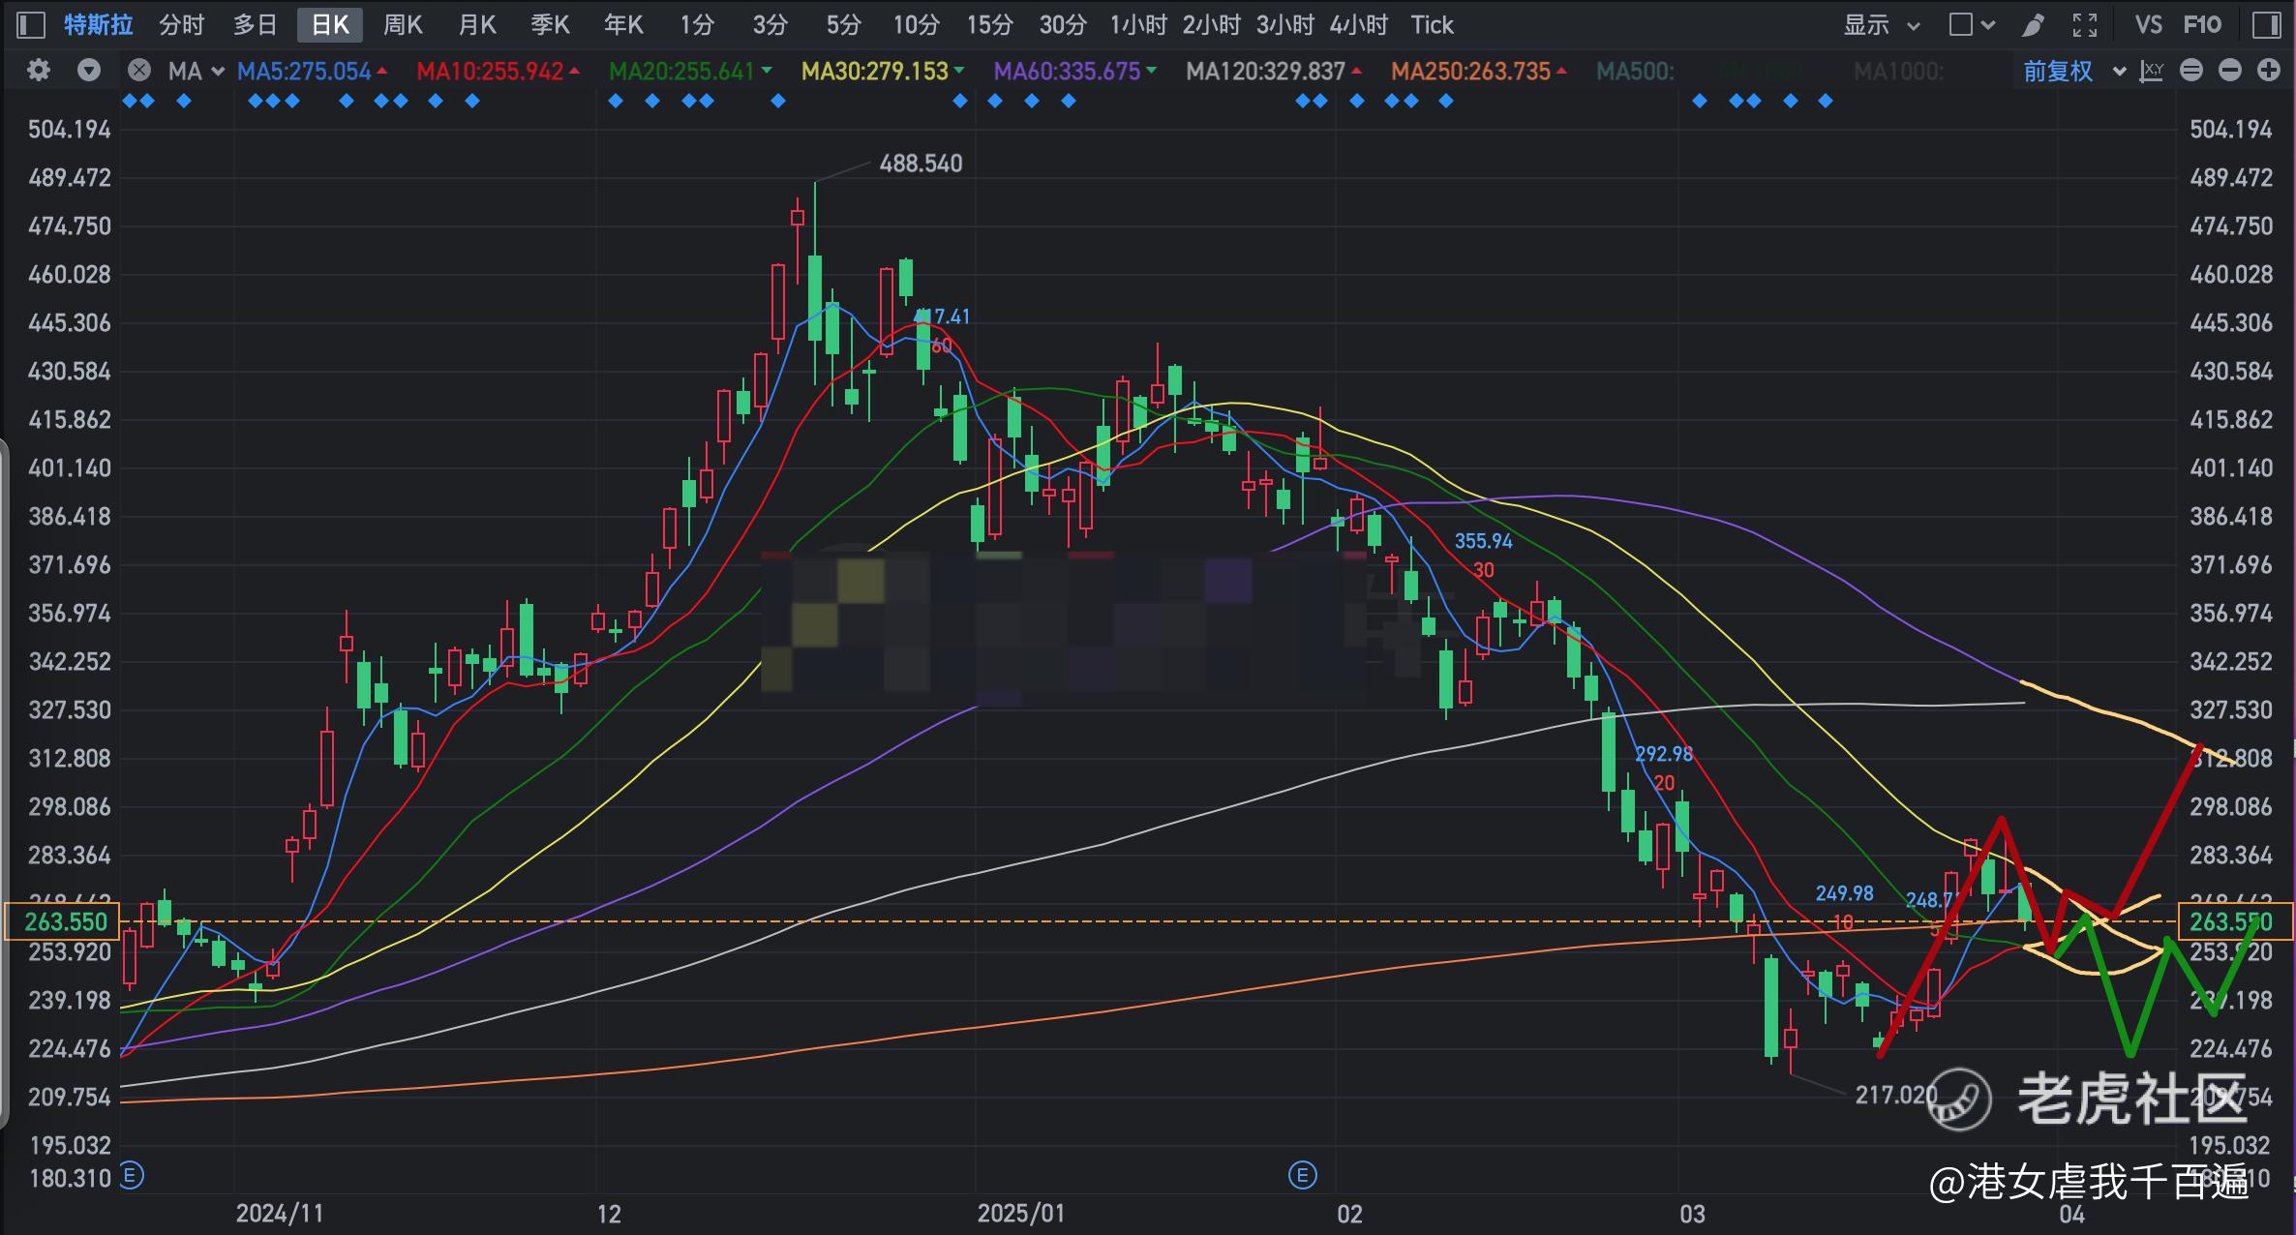Select the Tick chart tab
The height and width of the screenshot is (1235, 2296).
1433,24
